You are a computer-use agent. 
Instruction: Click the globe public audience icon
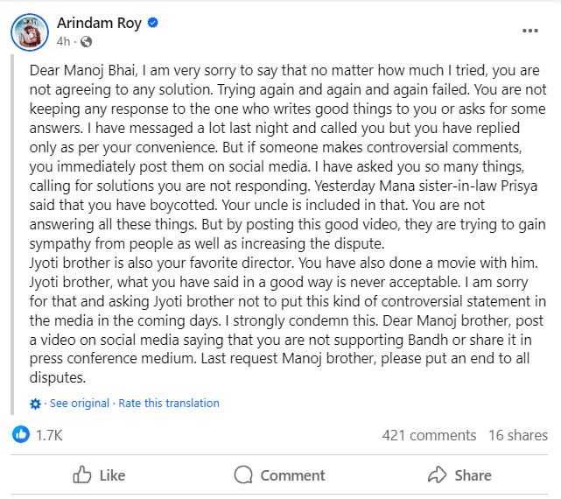[85, 41]
